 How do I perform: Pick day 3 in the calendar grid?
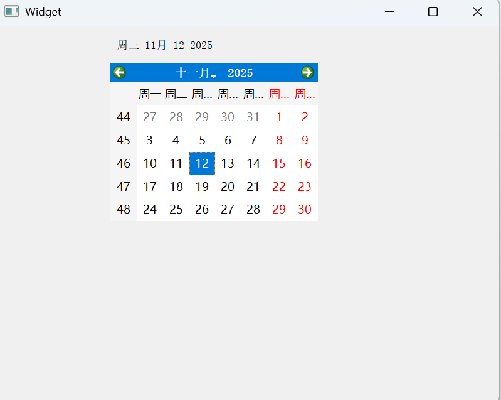[150, 140]
